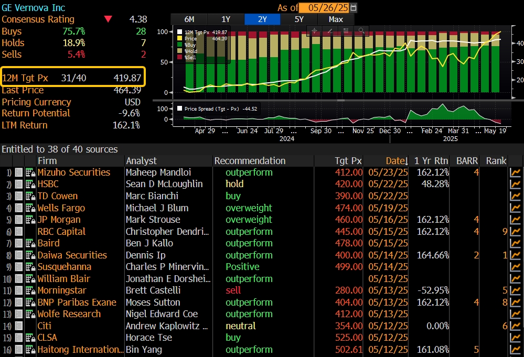The width and height of the screenshot is (524, 357).
Task: Show the trend chart for JP Morgan row
Action: coord(515,220)
